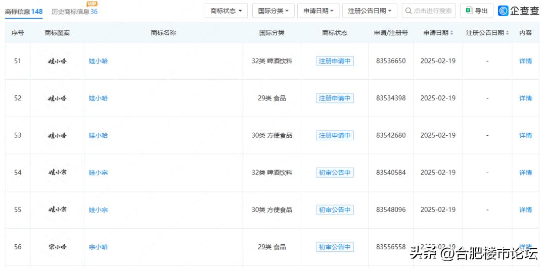Click 初审公告中 status tag in row 56
The width and height of the screenshot is (546, 268).
335,247
